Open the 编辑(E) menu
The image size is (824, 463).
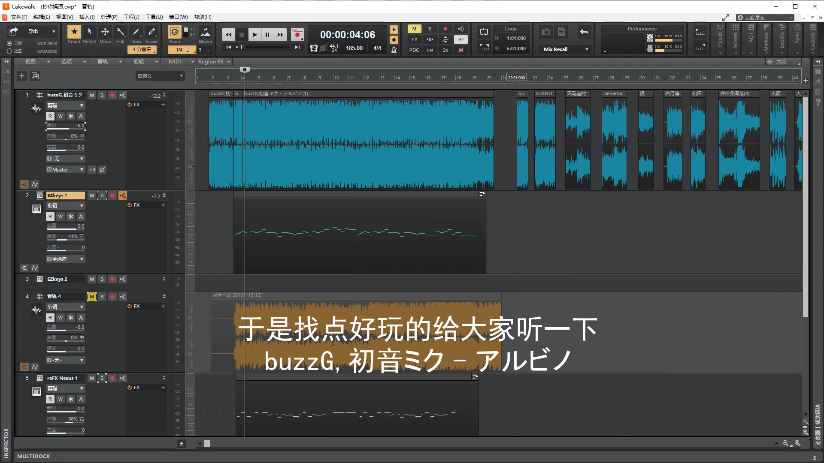(42, 17)
